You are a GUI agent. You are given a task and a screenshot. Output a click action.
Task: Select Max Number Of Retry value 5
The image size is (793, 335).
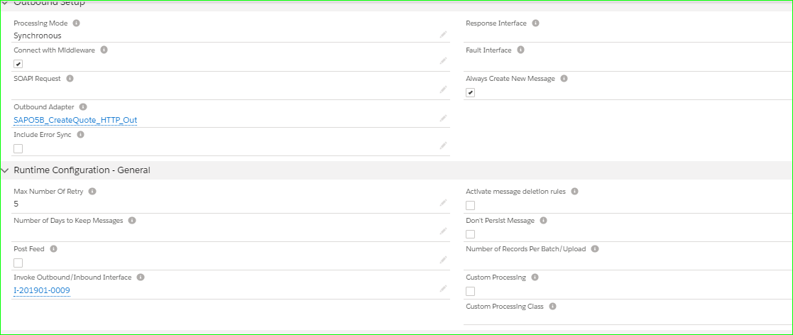pos(16,204)
